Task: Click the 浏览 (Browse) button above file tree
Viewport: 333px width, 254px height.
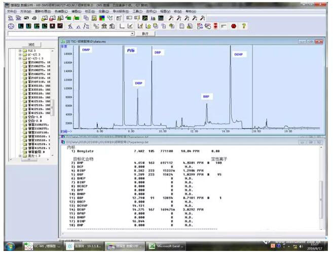Action: (x=31, y=44)
